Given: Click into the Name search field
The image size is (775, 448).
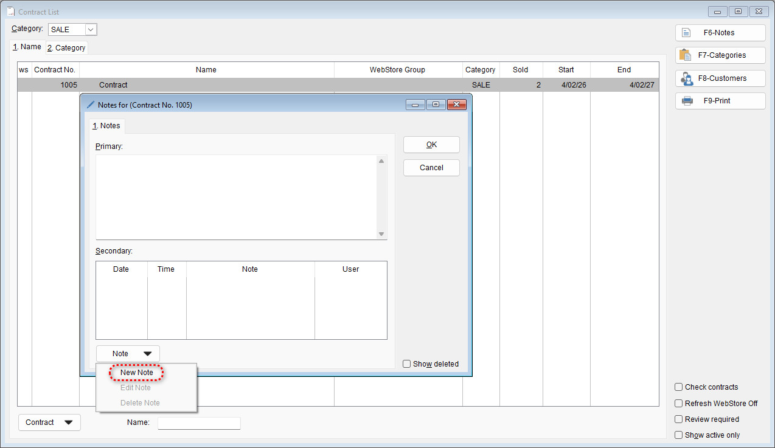Looking at the screenshot, I should [x=199, y=423].
